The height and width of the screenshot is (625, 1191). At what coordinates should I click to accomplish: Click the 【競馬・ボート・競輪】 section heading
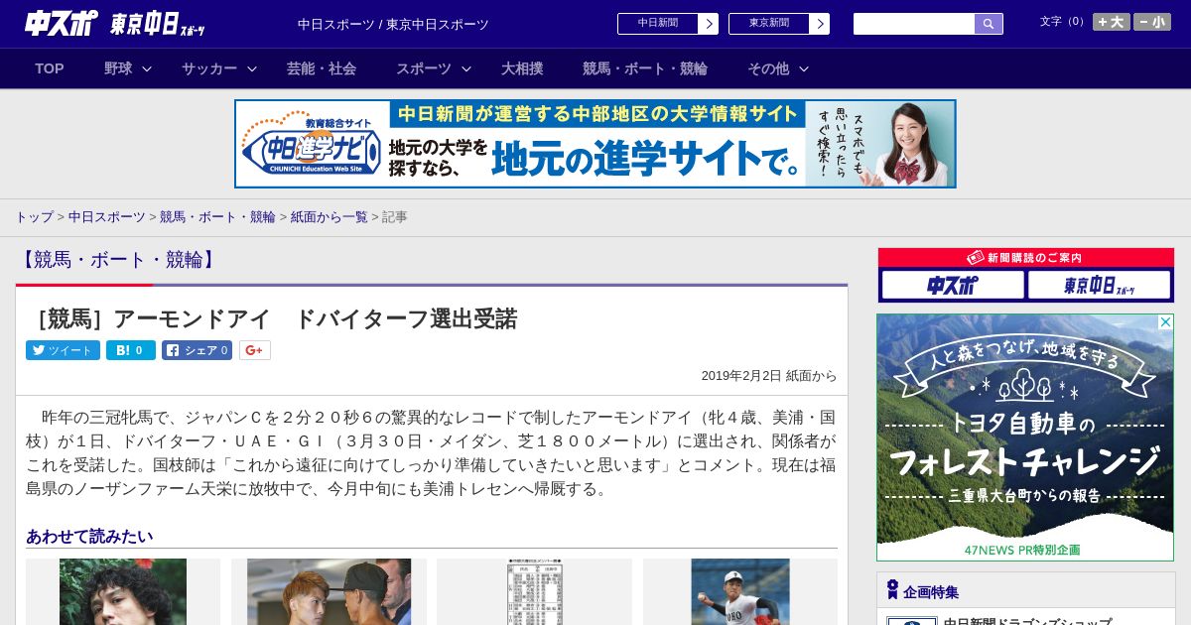118,260
